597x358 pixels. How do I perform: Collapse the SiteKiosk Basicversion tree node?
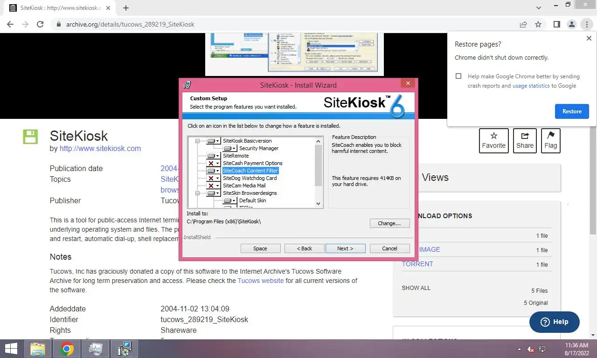[197, 141]
